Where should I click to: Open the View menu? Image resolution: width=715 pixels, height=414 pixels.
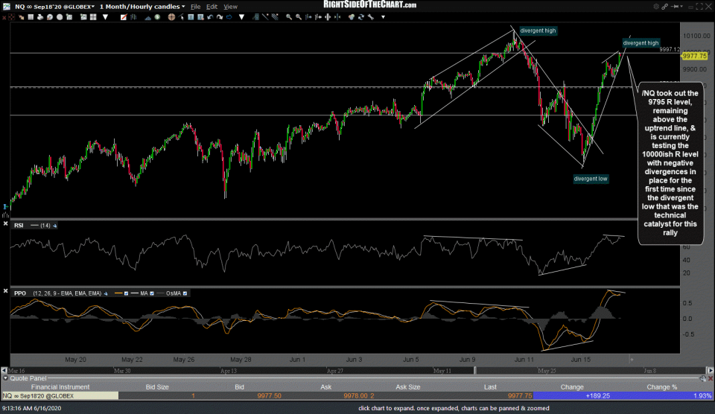coord(230,7)
